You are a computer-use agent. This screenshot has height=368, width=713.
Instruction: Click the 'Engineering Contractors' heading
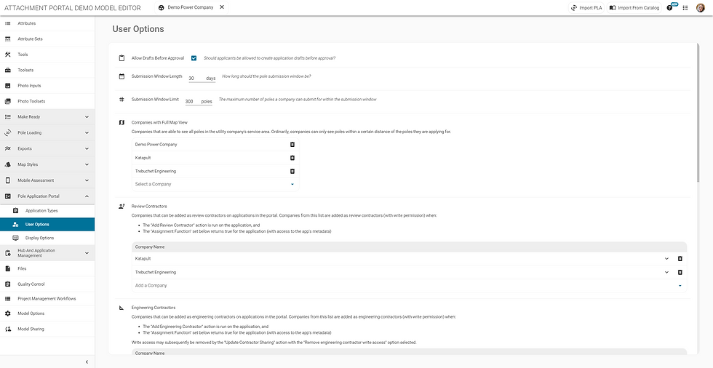point(154,308)
